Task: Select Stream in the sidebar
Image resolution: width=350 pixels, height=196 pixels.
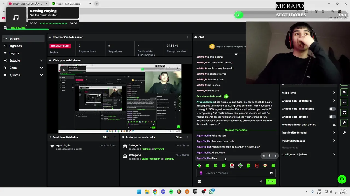Action: [23, 39]
